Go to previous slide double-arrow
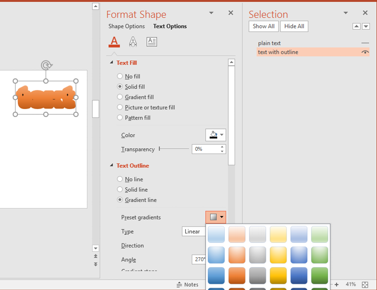 (96, 256)
